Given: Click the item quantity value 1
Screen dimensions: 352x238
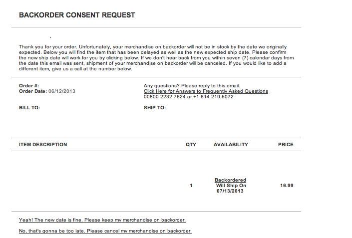Looking at the screenshot, I should coord(191,186).
